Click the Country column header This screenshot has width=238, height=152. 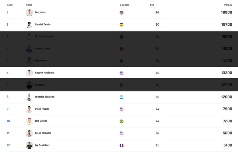click(125, 5)
